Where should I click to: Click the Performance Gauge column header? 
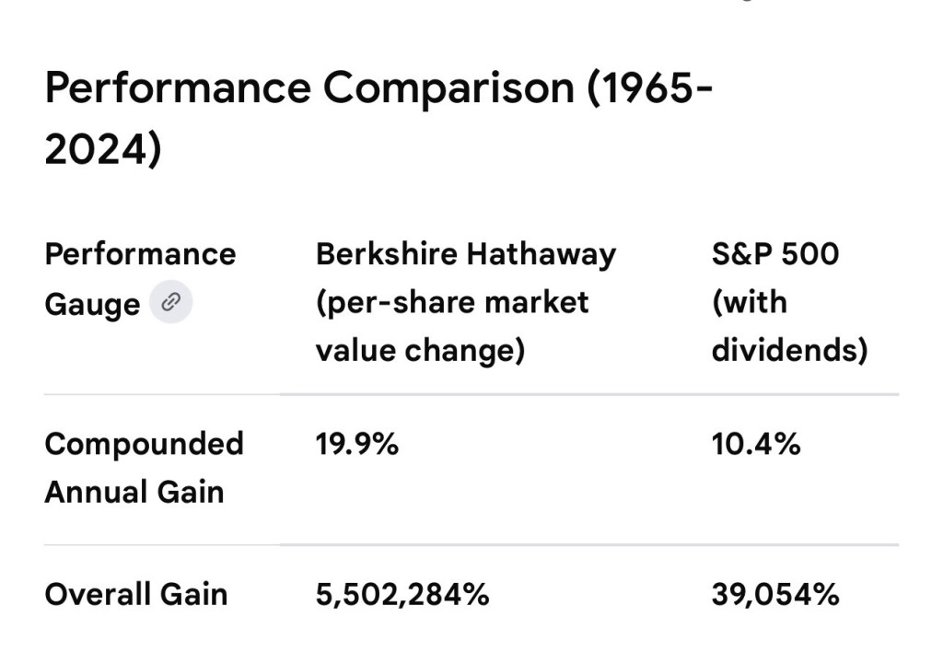tap(139, 254)
